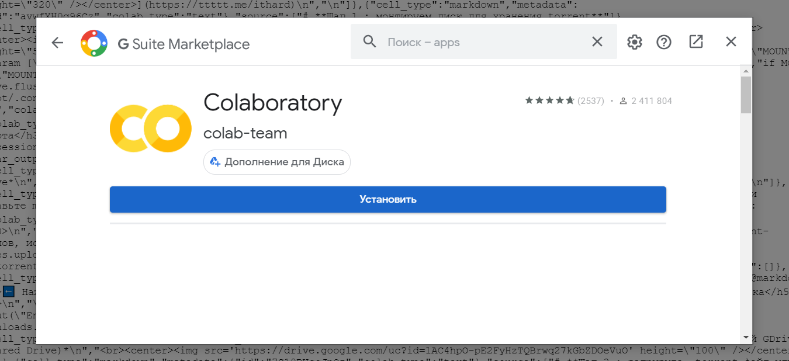Close the Marketplace dialog
The height and width of the screenshot is (361, 789).
click(731, 42)
